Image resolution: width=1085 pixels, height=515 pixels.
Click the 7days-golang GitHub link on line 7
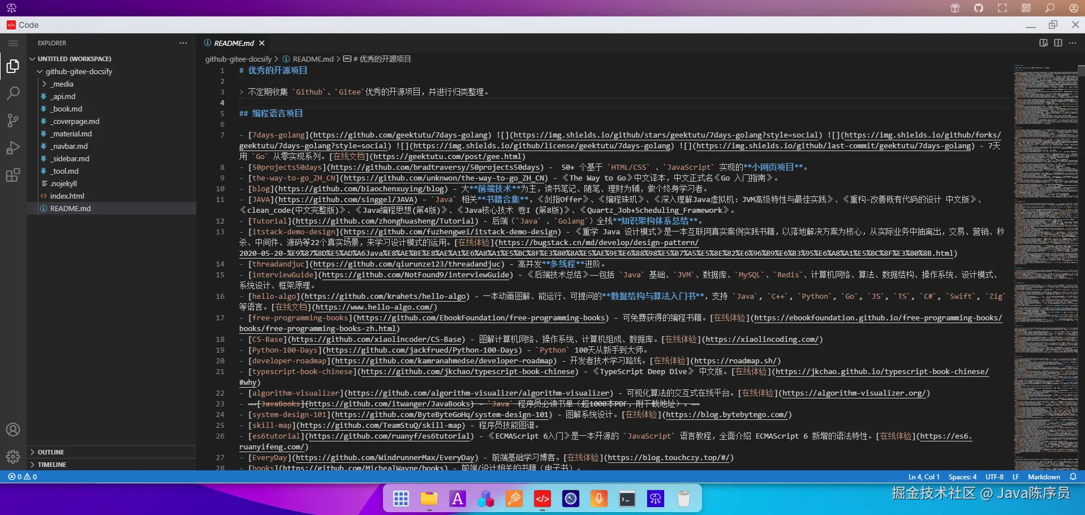point(402,135)
